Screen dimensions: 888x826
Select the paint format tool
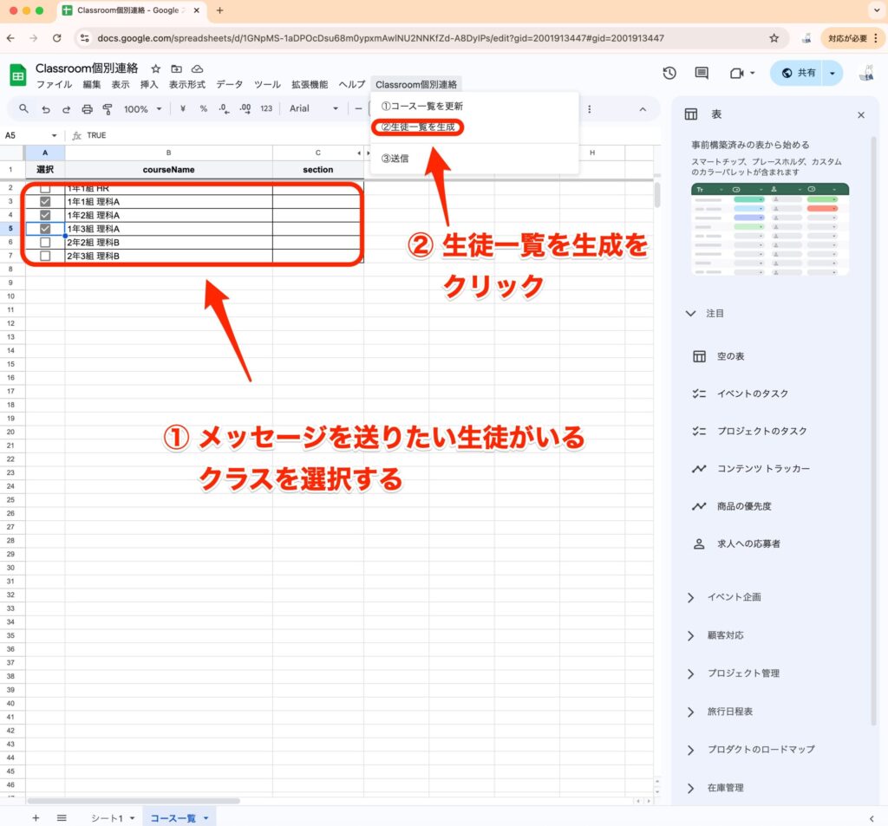pyautogui.click(x=108, y=109)
